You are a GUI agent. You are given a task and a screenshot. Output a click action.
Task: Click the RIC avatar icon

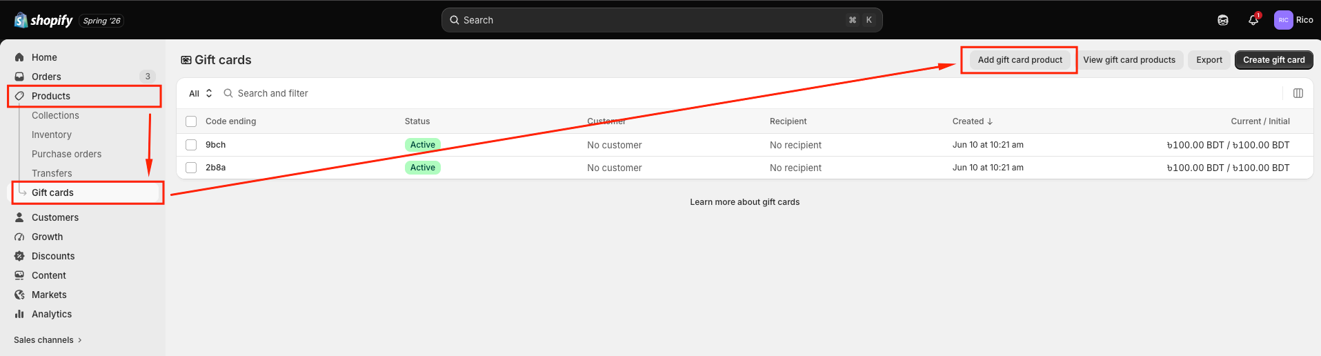pyautogui.click(x=1283, y=20)
